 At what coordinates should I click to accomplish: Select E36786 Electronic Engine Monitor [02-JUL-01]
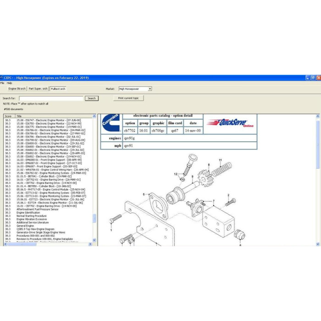[48, 137]
